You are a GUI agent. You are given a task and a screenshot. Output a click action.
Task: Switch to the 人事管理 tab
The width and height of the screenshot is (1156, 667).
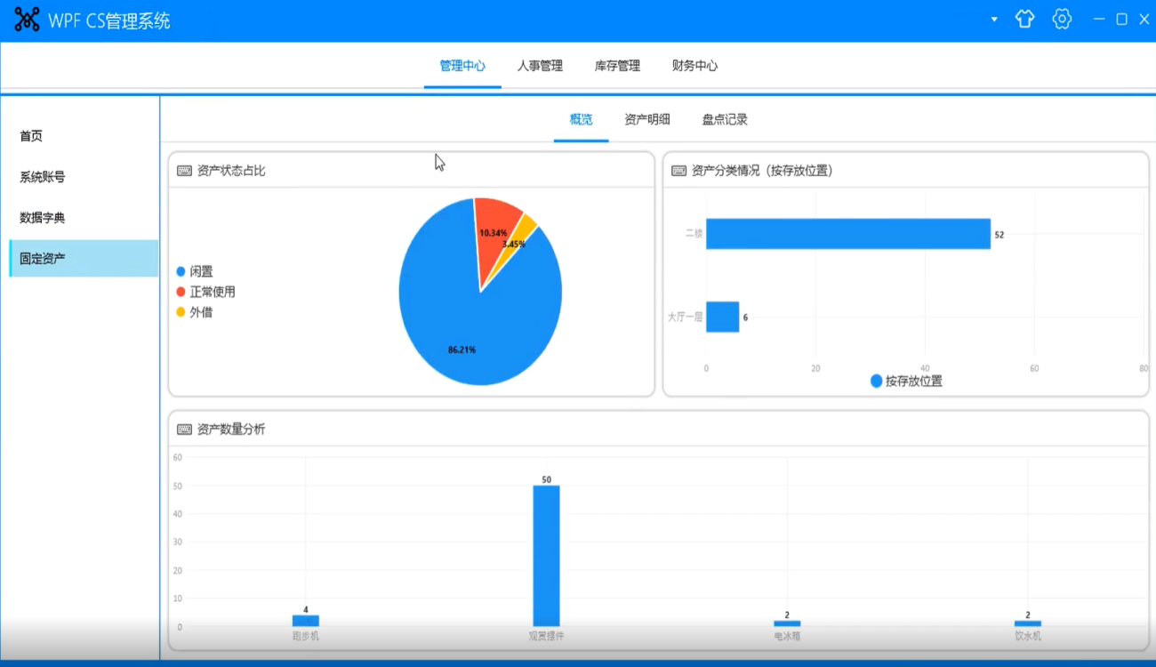pos(540,66)
